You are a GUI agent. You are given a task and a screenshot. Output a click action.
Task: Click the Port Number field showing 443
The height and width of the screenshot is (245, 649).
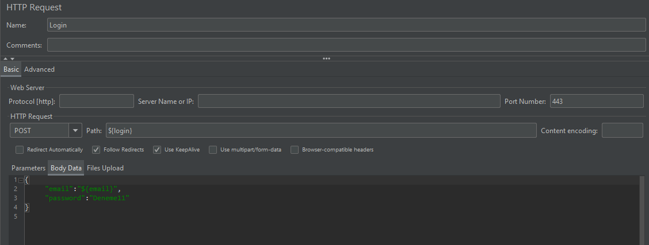point(596,102)
